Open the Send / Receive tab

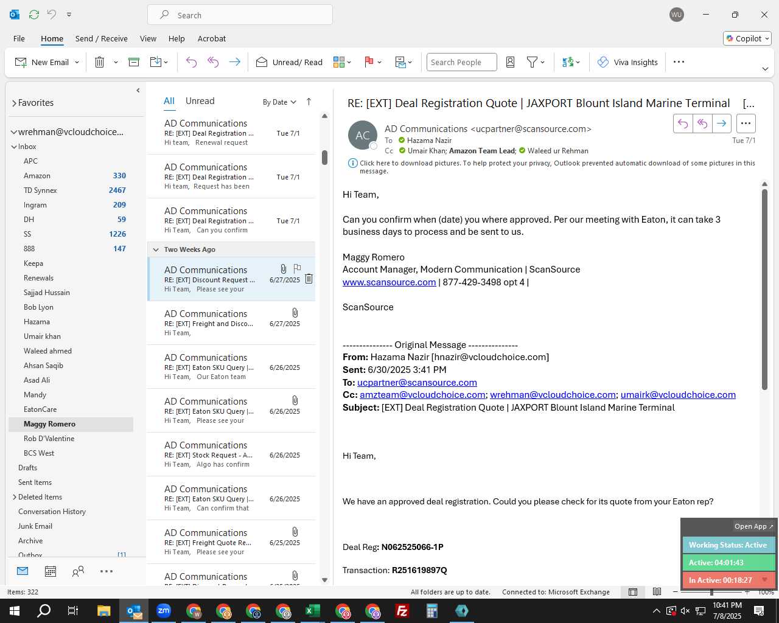pos(101,38)
